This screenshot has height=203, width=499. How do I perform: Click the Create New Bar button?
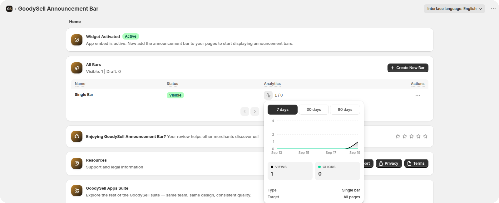tap(408, 68)
